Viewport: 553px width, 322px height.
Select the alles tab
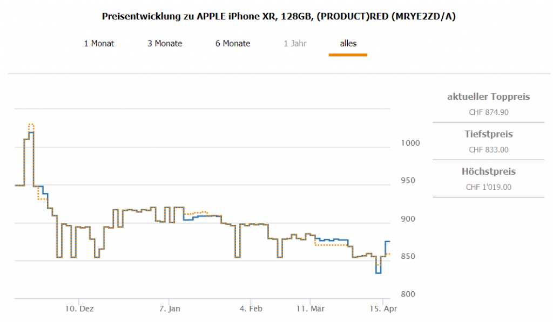[348, 44]
